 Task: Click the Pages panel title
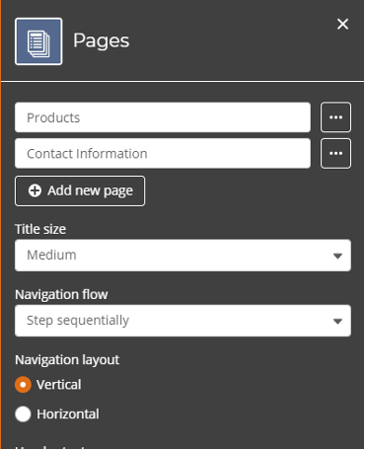coord(102,41)
